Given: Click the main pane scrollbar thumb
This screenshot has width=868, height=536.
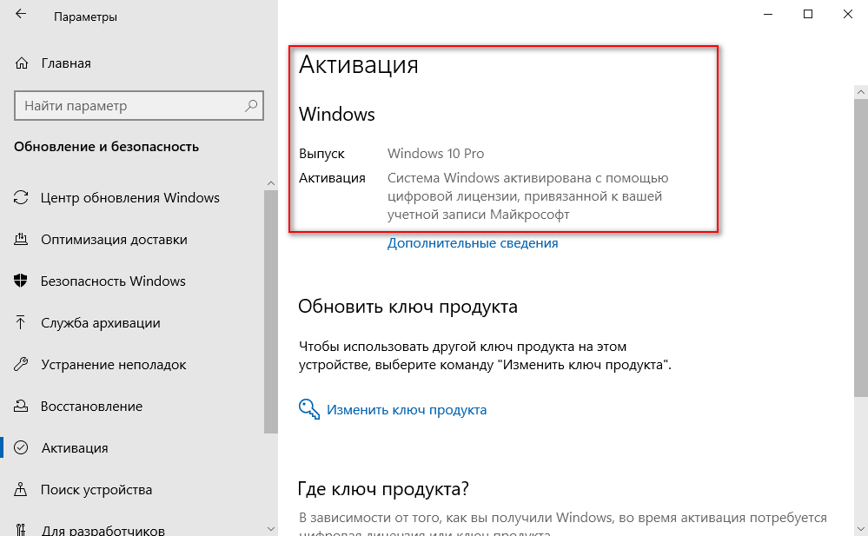Looking at the screenshot, I should tap(861, 248).
